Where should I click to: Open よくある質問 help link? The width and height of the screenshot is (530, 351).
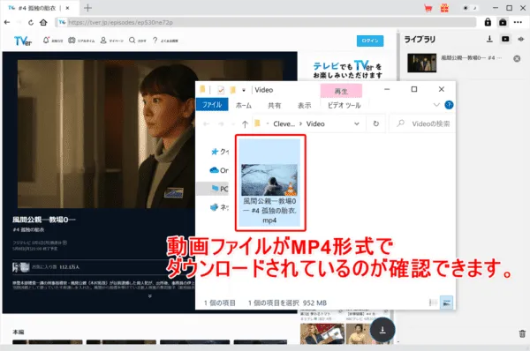(165, 41)
